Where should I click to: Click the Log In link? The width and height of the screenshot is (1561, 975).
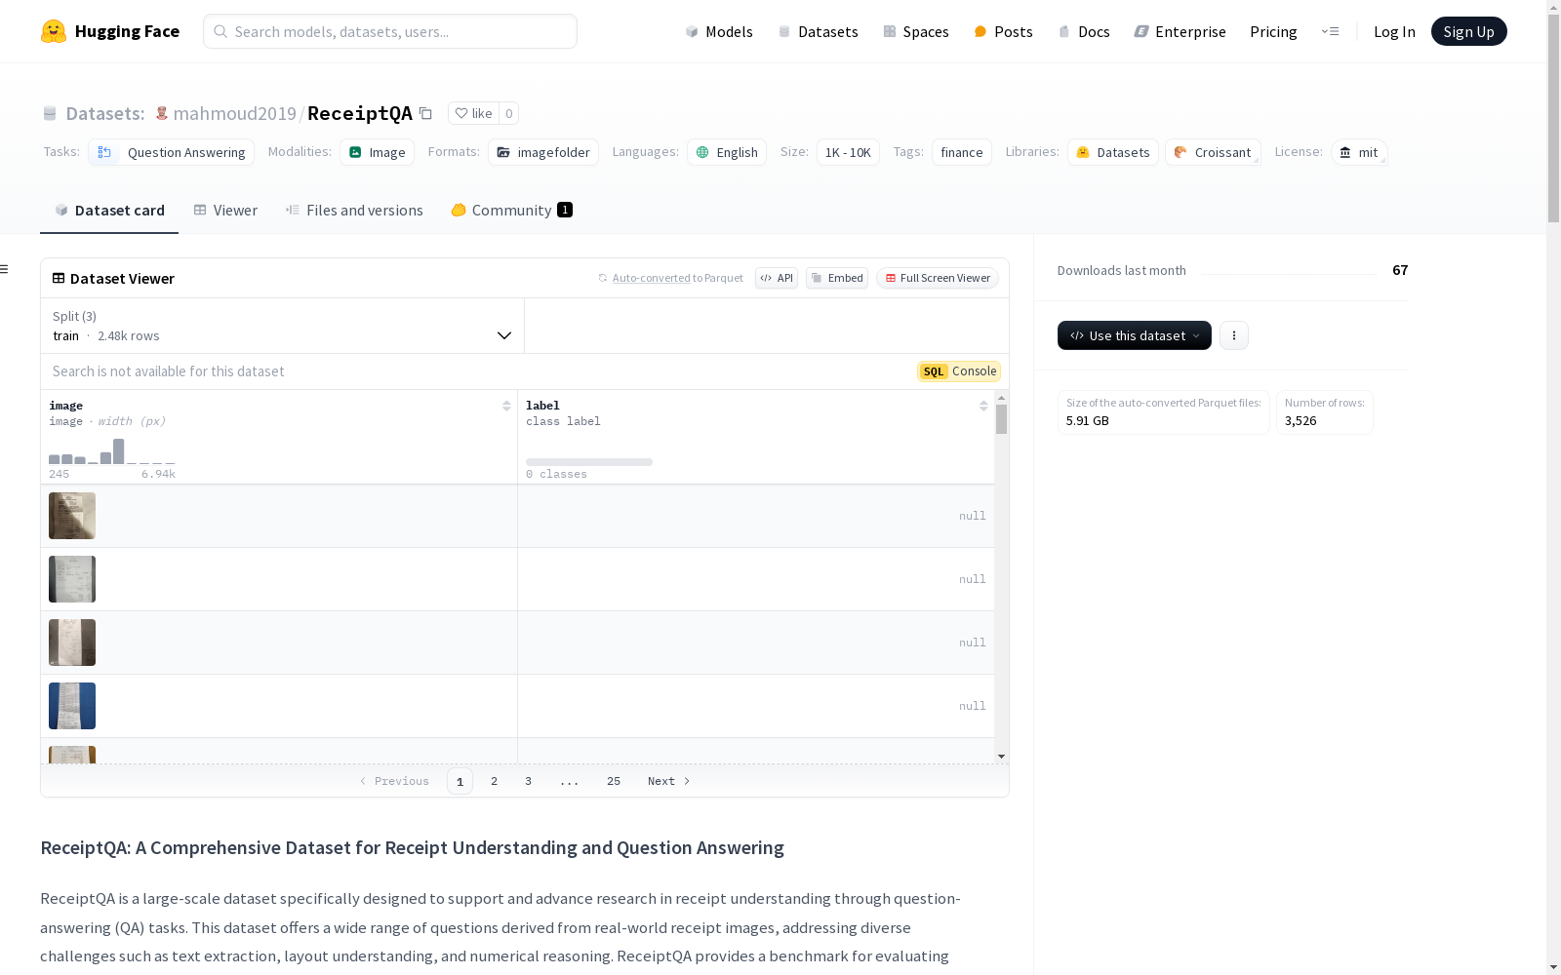[x=1394, y=31]
